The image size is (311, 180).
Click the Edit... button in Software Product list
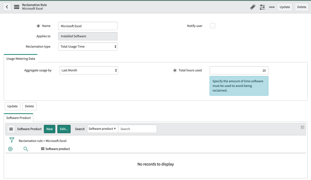pyautogui.click(x=64, y=129)
